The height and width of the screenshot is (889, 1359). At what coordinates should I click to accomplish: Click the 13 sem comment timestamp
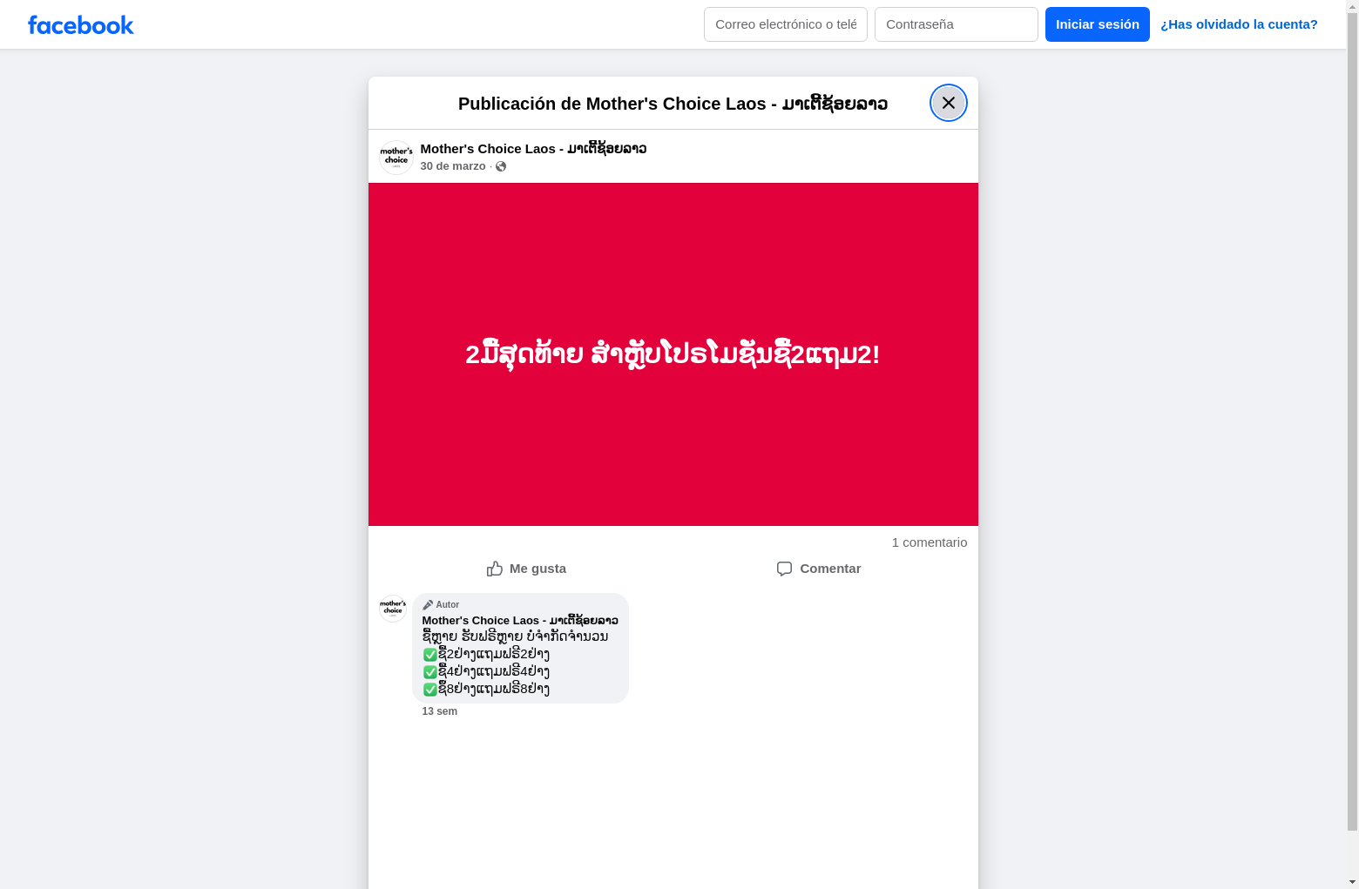click(440, 711)
